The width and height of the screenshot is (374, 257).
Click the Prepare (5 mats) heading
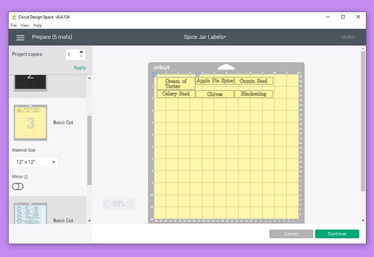coord(52,37)
